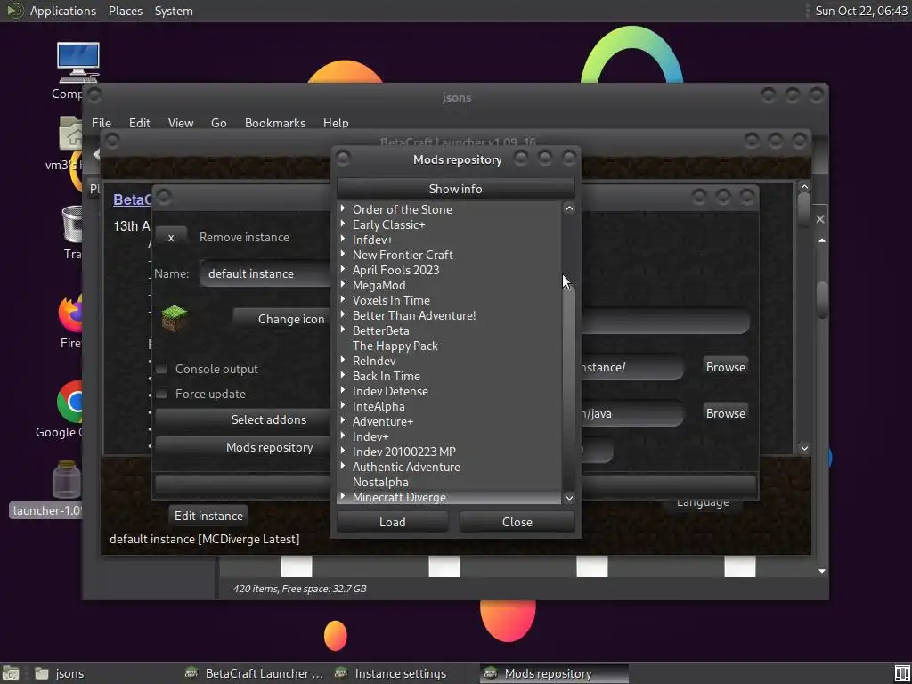
Task: Select the launcher jar desktop icon
Action: click(x=66, y=479)
